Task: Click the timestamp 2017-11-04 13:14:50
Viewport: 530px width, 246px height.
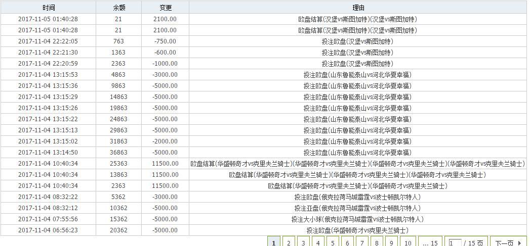Action: pos(48,153)
